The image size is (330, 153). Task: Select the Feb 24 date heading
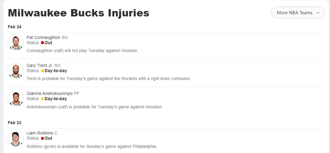[14, 27]
